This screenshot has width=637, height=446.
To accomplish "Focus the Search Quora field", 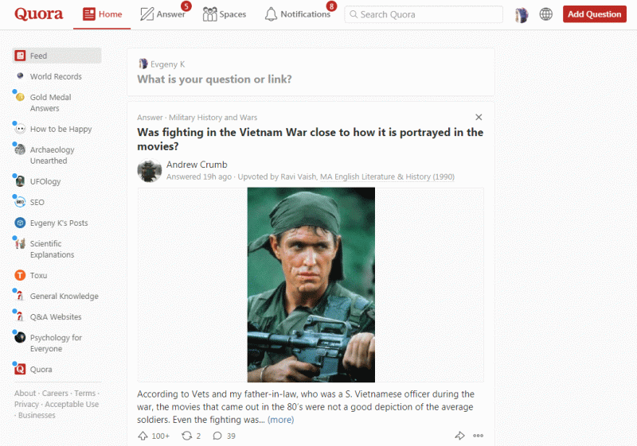I will (424, 14).
